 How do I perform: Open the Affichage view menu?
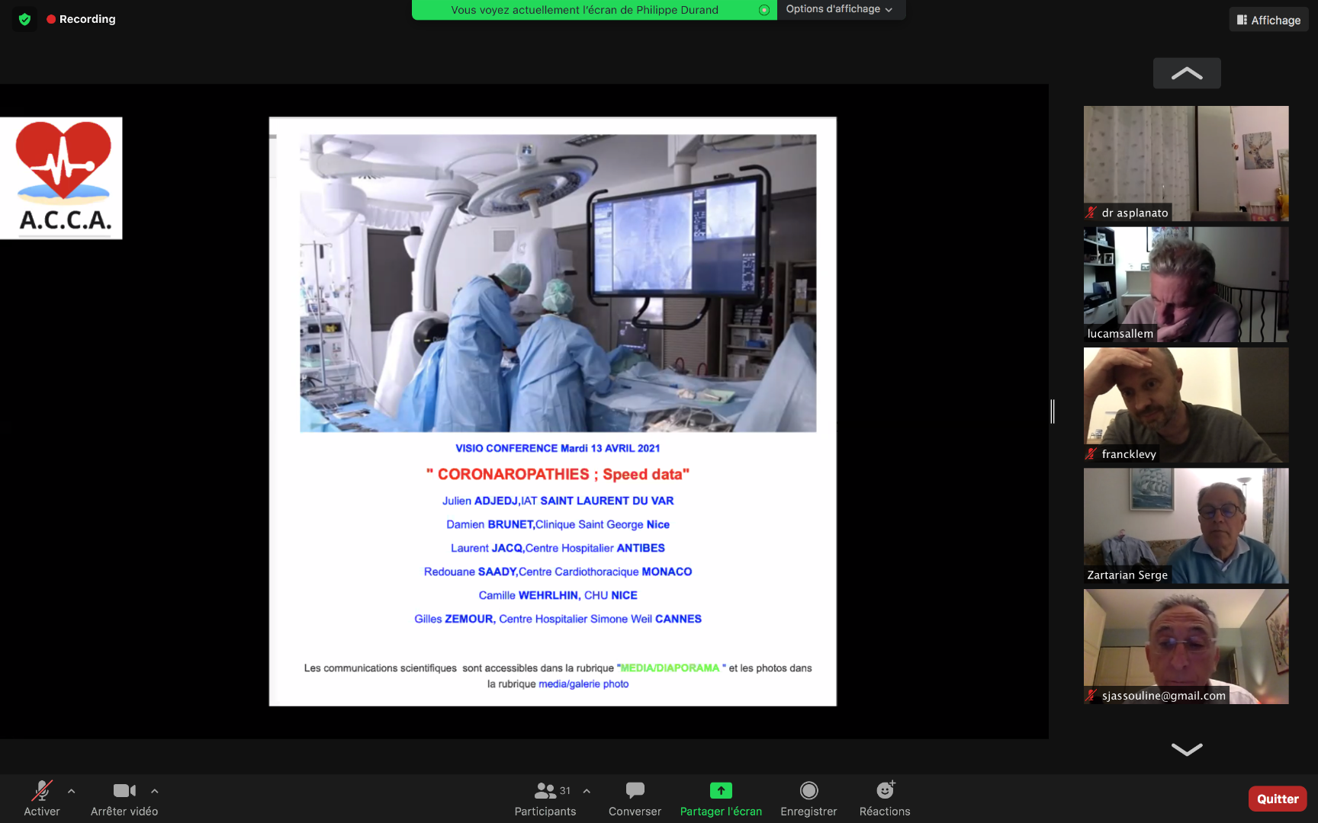tap(1268, 20)
